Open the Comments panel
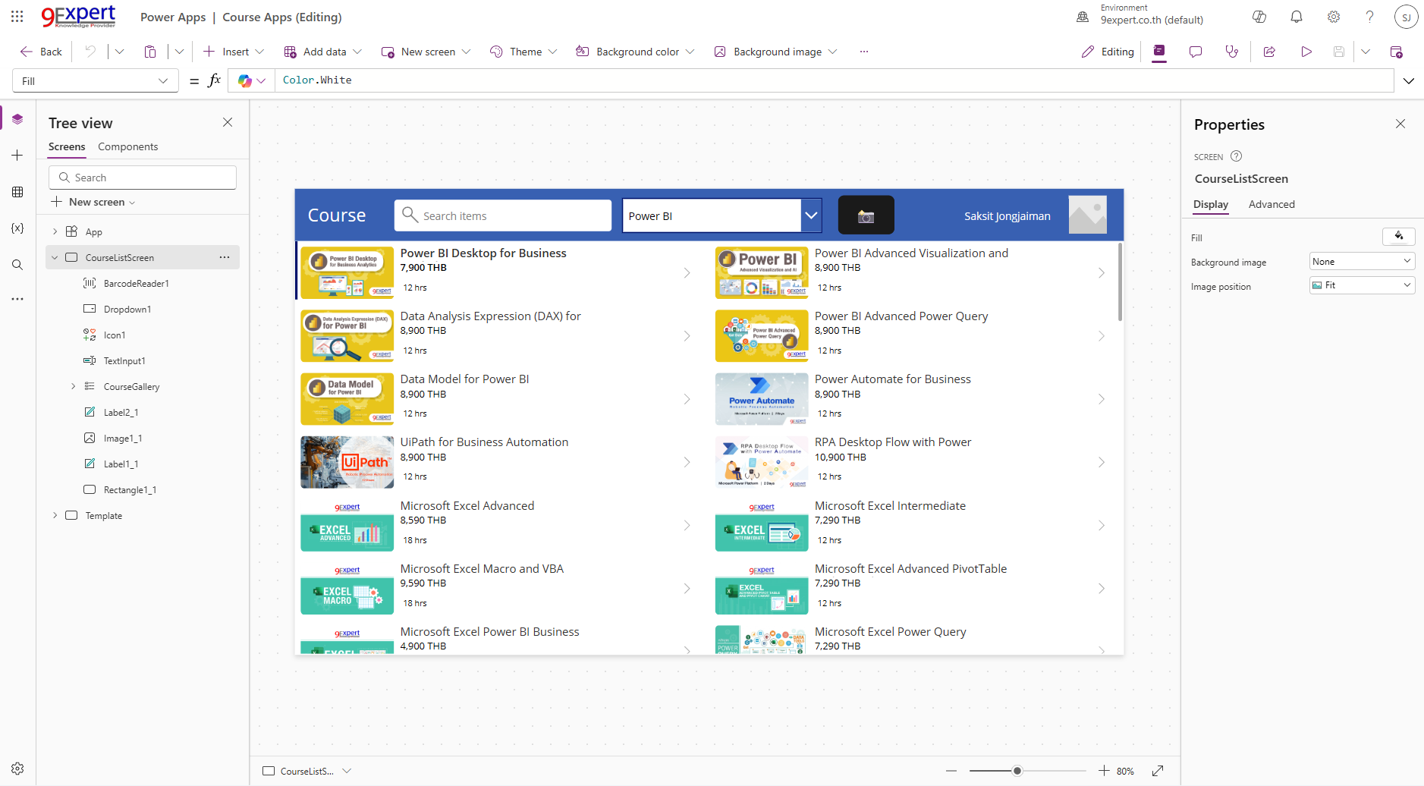Screen dimensions: 1424x786 pyautogui.click(x=1196, y=52)
